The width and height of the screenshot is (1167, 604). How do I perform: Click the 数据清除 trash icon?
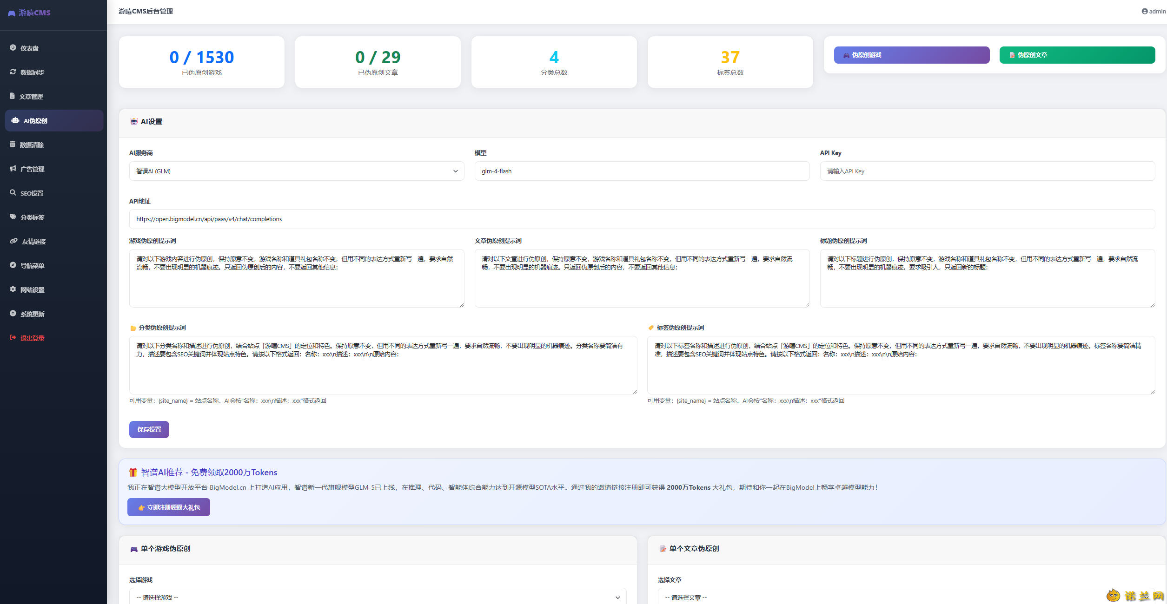(x=13, y=144)
